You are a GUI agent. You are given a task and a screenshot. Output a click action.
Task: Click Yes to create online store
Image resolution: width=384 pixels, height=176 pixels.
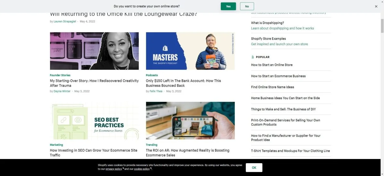pyautogui.click(x=228, y=6)
